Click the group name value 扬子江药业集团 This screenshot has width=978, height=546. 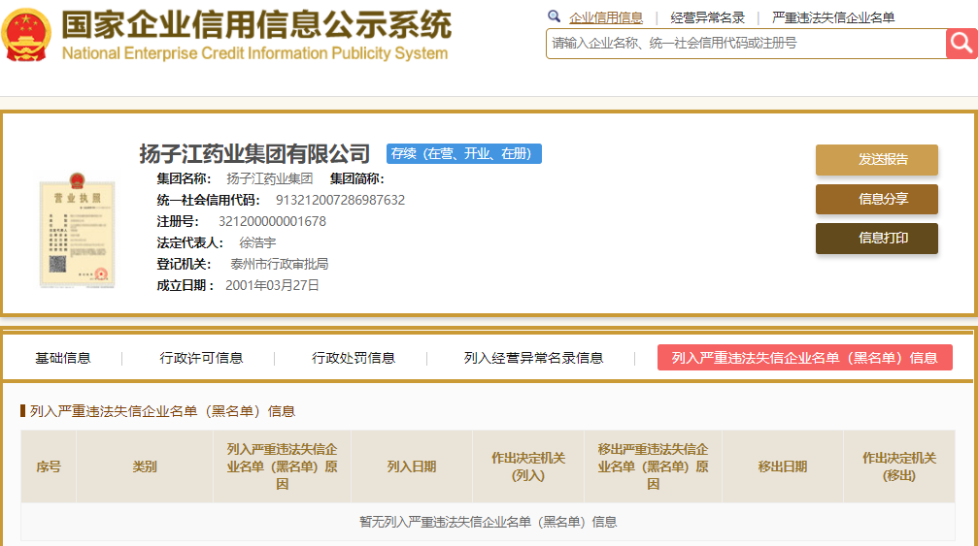tap(269, 179)
